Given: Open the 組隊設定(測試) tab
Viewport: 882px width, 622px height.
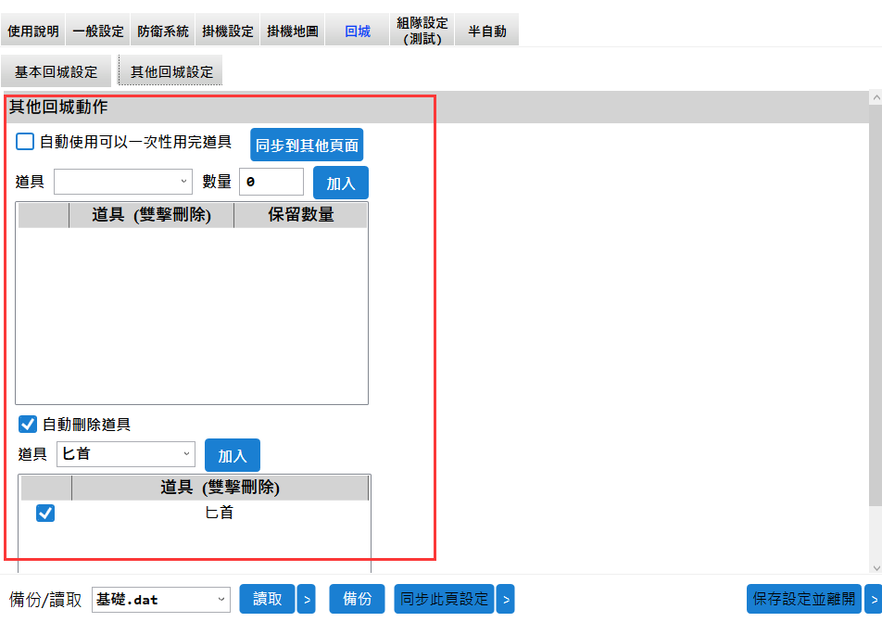Looking at the screenshot, I should (x=422, y=29).
